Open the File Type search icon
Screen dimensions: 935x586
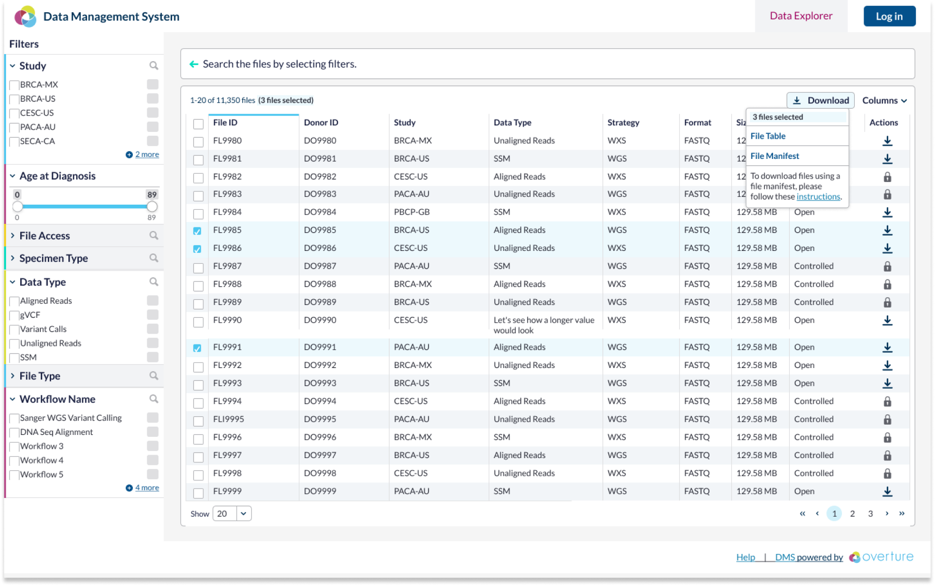pyautogui.click(x=154, y=375)
